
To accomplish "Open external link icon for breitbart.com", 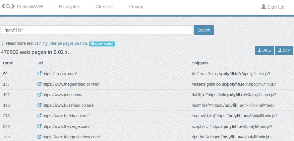I will [40, 116].
